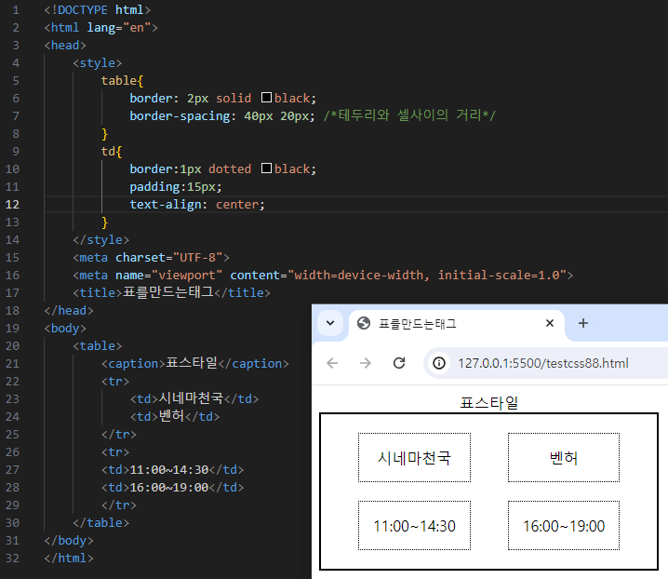Click the <html lang="en"> line
Viewport: 668px width, 579px height.
pyautogui.click(x=101, y=27)
